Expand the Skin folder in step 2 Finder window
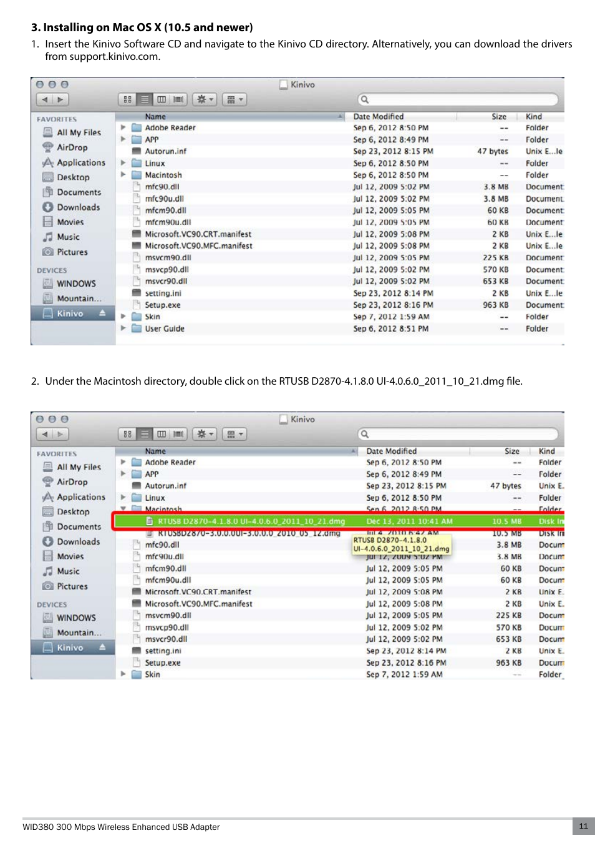 123,674
